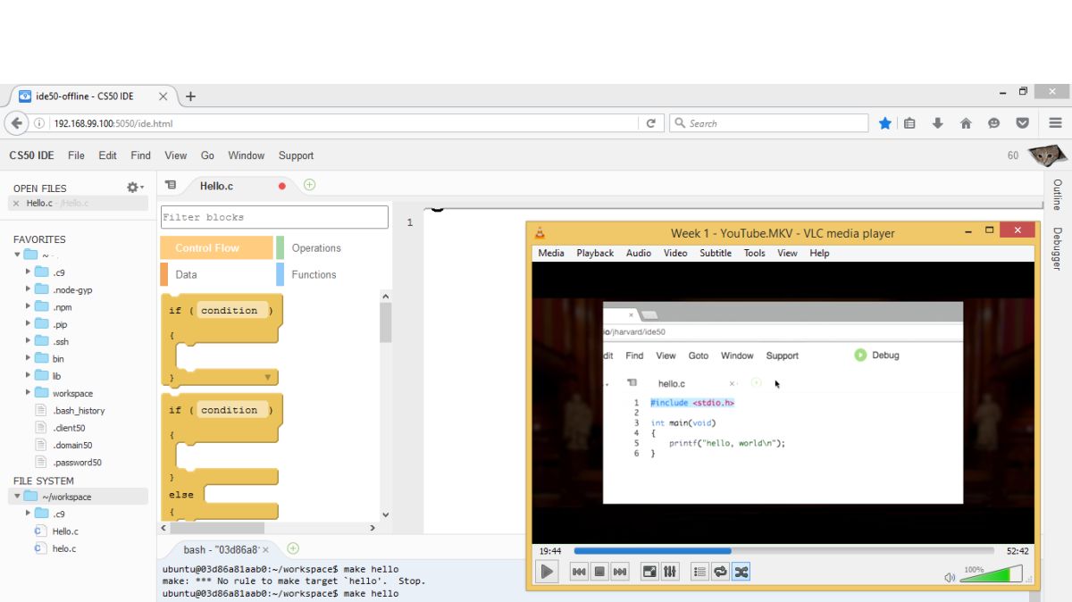
Task: Click the browser back arrow
Action: (x=17, y=123)
